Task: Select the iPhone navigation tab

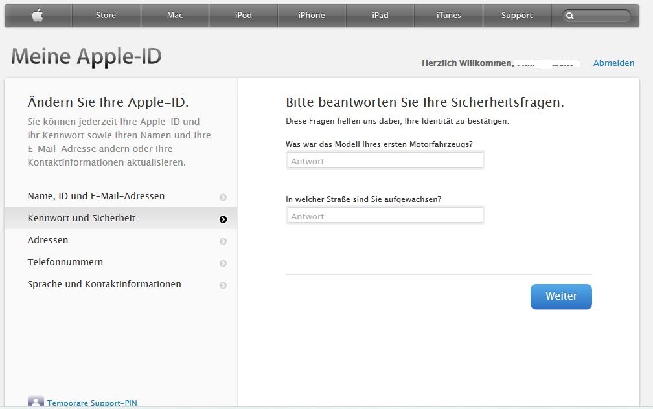Action: tap(312, 16)
